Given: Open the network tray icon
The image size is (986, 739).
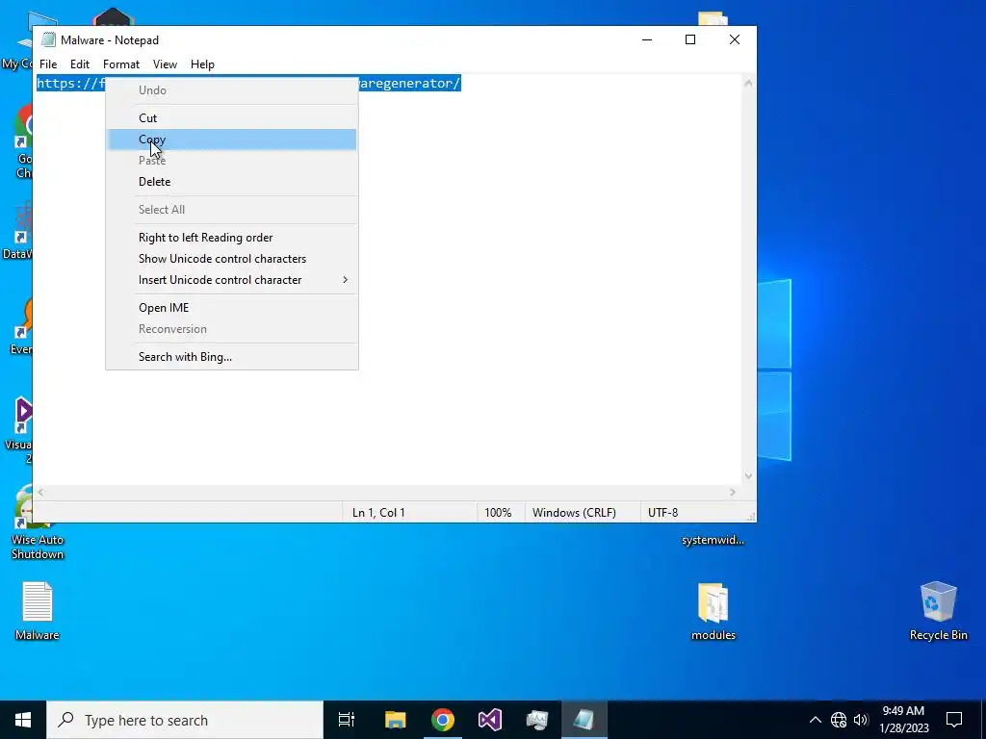Looking at the screenshot, I should [839, 720].
